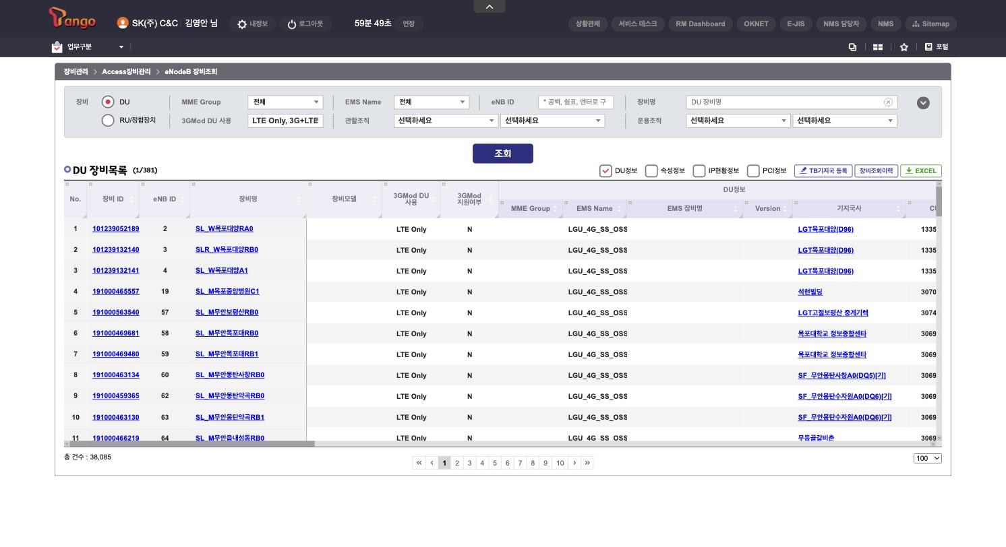Jump to the last page
The image size is (1006, 547).
[587, 463]
